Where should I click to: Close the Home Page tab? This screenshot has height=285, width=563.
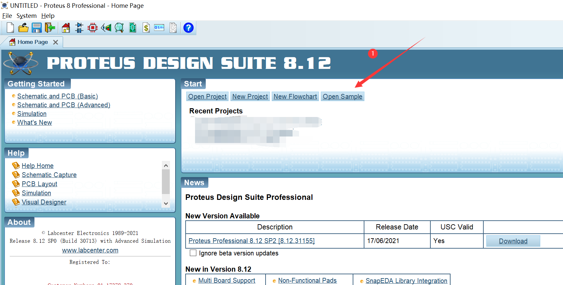pos(56,42)
